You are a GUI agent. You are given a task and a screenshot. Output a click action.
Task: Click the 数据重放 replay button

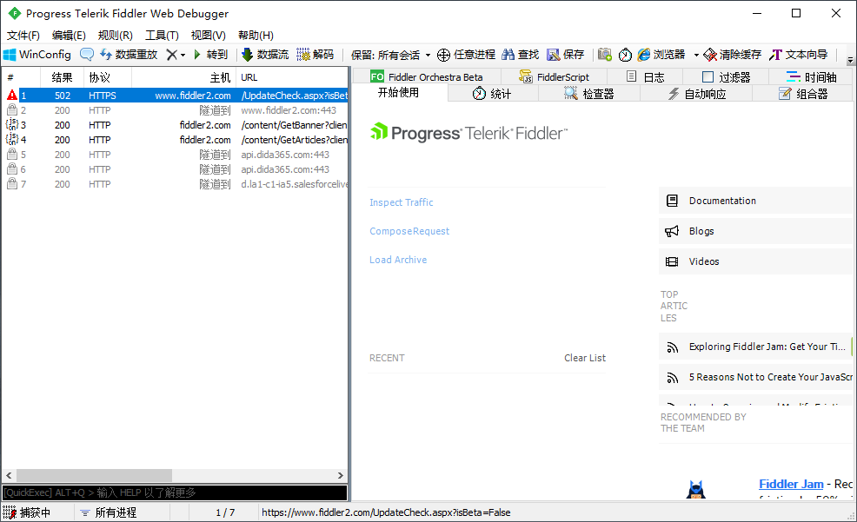point(129,55)
